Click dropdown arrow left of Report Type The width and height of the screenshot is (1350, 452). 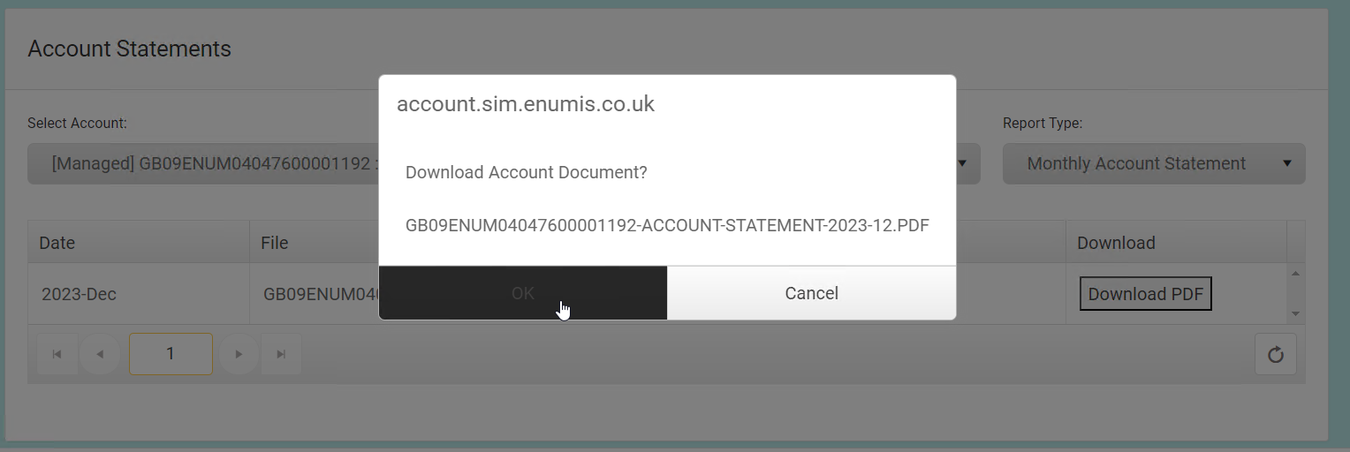coord(962,163)
